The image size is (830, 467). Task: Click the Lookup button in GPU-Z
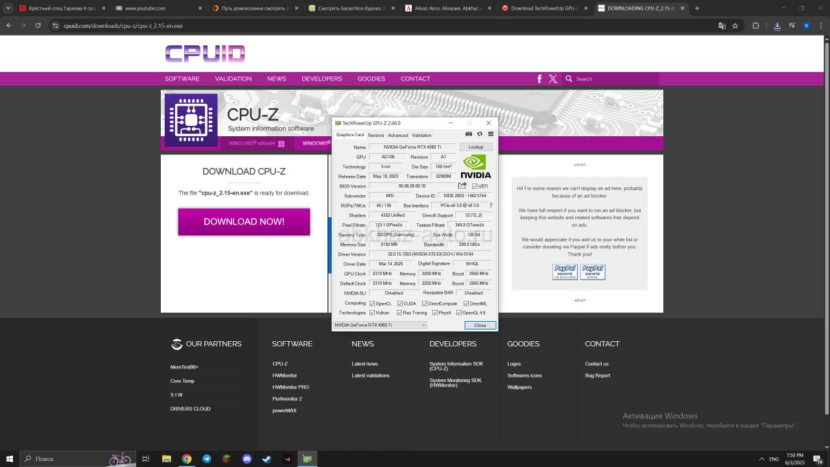pos(476,147)
